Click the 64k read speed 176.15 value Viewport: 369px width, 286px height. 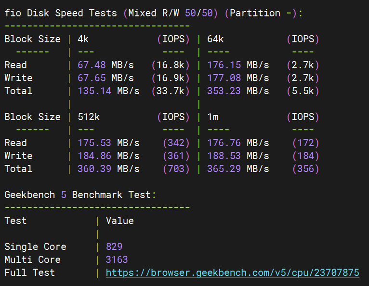tap(224, 65)
